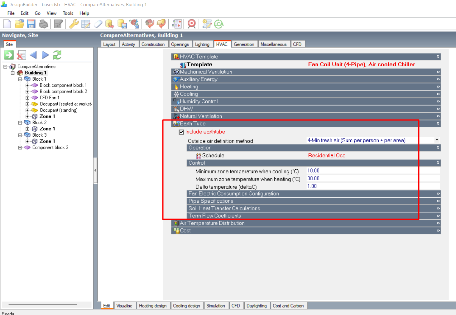
Task: Click the Schedule icon beside Residential Occ
Action: click(199, 156)
